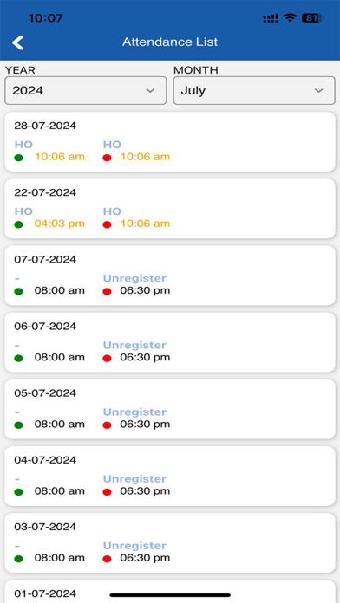This screenshot has height=603, width=340.
Task: Tap Unregister label on 03-07-2024 entry
Action: point(134,546)
